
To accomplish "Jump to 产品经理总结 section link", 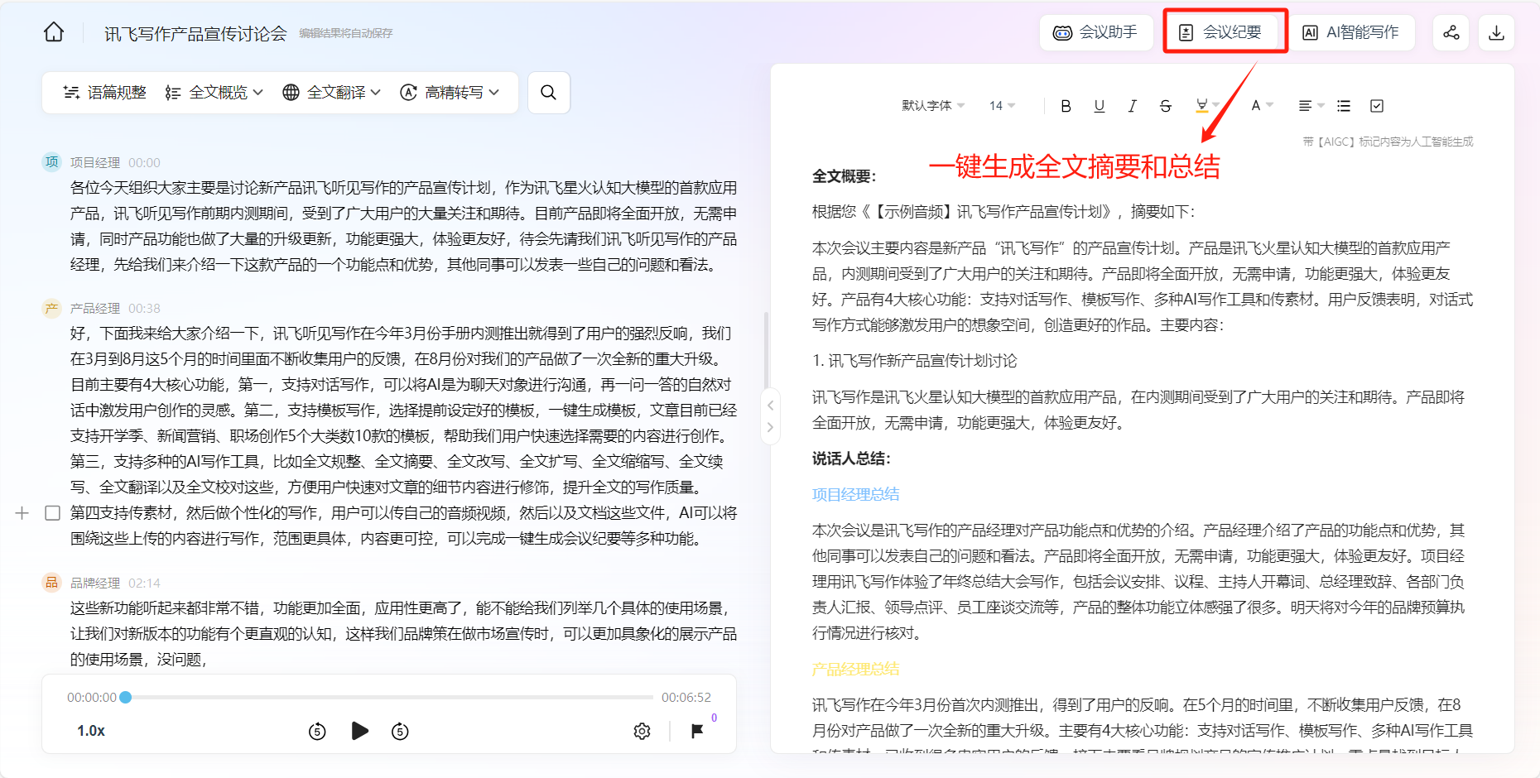I will [855, 669].
